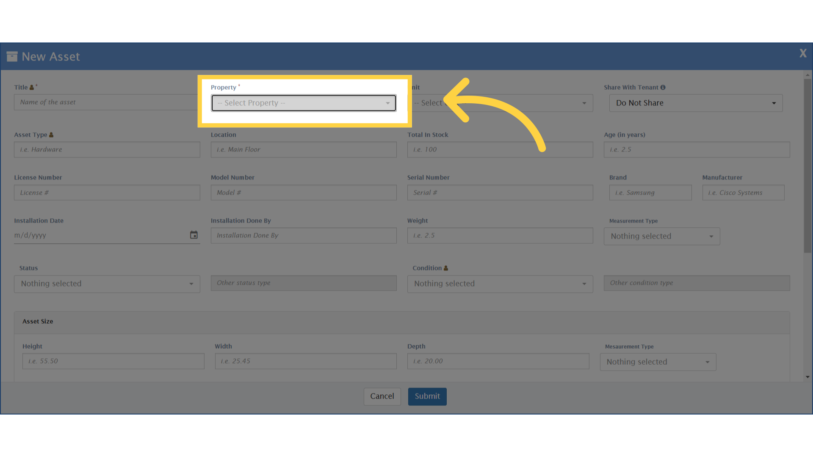Focus the Installation Done By field
Viewport: 813px width, 457px height.
pos(304,235)
